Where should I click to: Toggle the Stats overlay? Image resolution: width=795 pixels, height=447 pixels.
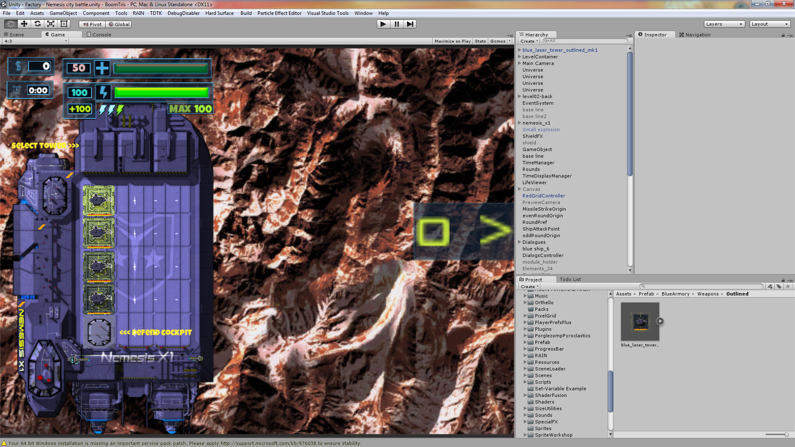coord(480,41)
